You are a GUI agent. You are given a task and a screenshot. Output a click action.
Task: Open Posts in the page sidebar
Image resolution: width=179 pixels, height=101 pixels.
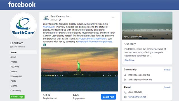[13, 81]
